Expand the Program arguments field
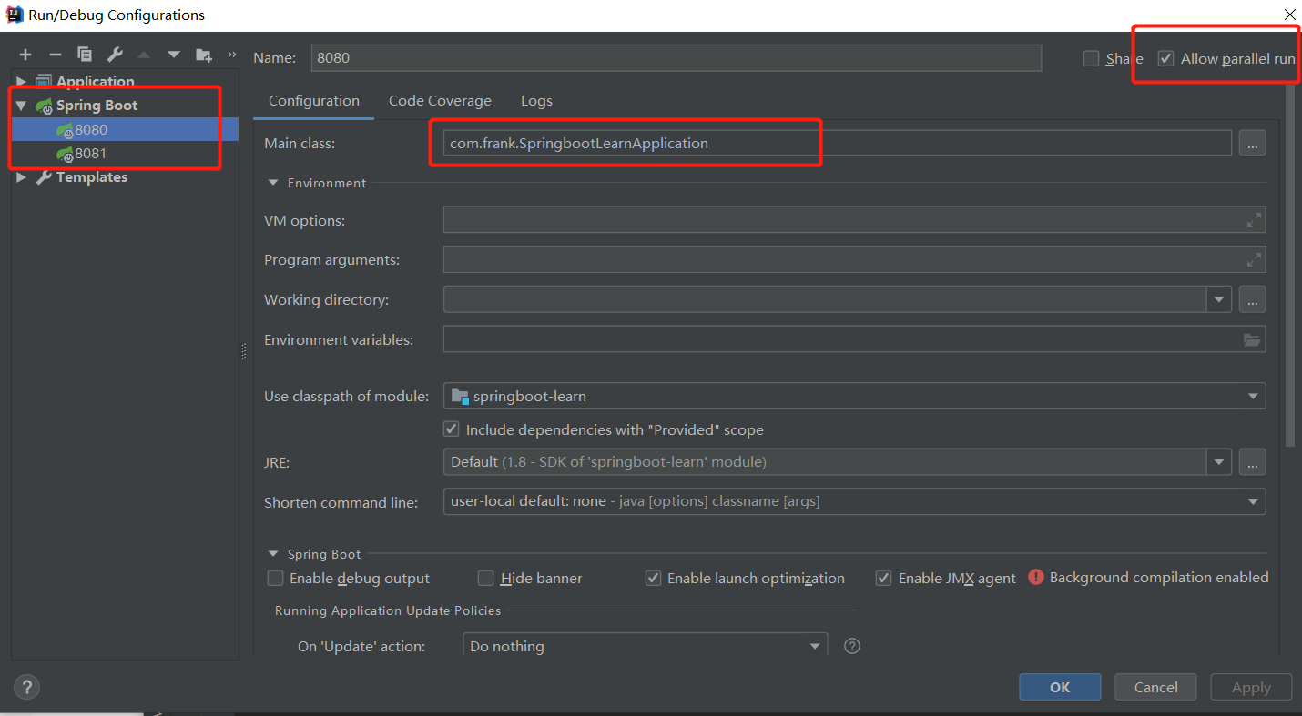 click(1254, 259)
